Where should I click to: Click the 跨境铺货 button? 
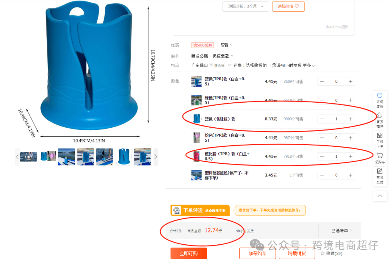coord(297,253)
